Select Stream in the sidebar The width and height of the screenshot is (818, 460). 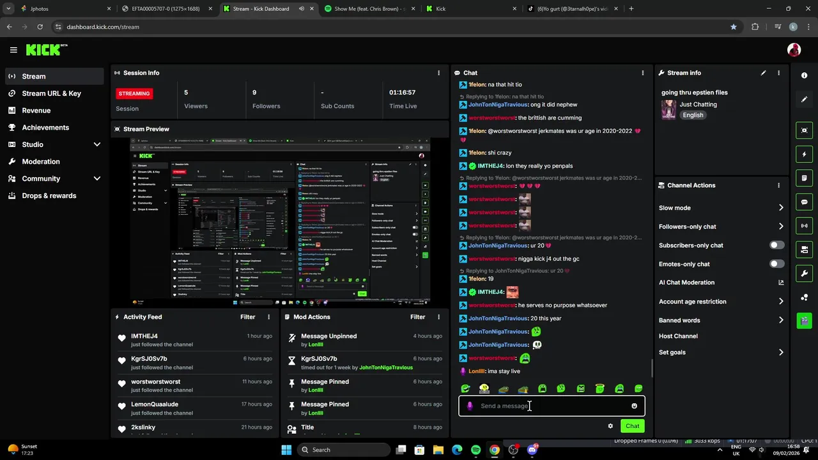coord(54,76)
